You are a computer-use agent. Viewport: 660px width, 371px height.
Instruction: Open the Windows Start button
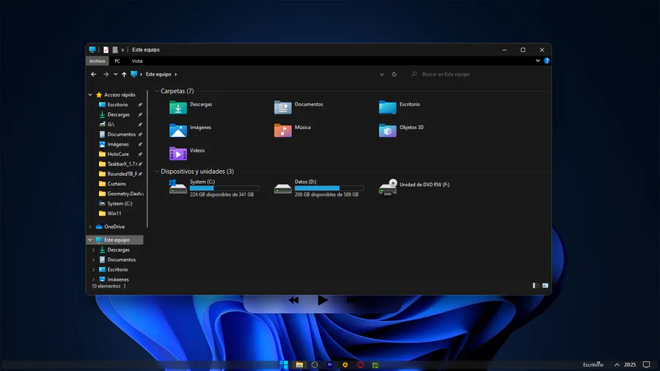pos(284,364)
